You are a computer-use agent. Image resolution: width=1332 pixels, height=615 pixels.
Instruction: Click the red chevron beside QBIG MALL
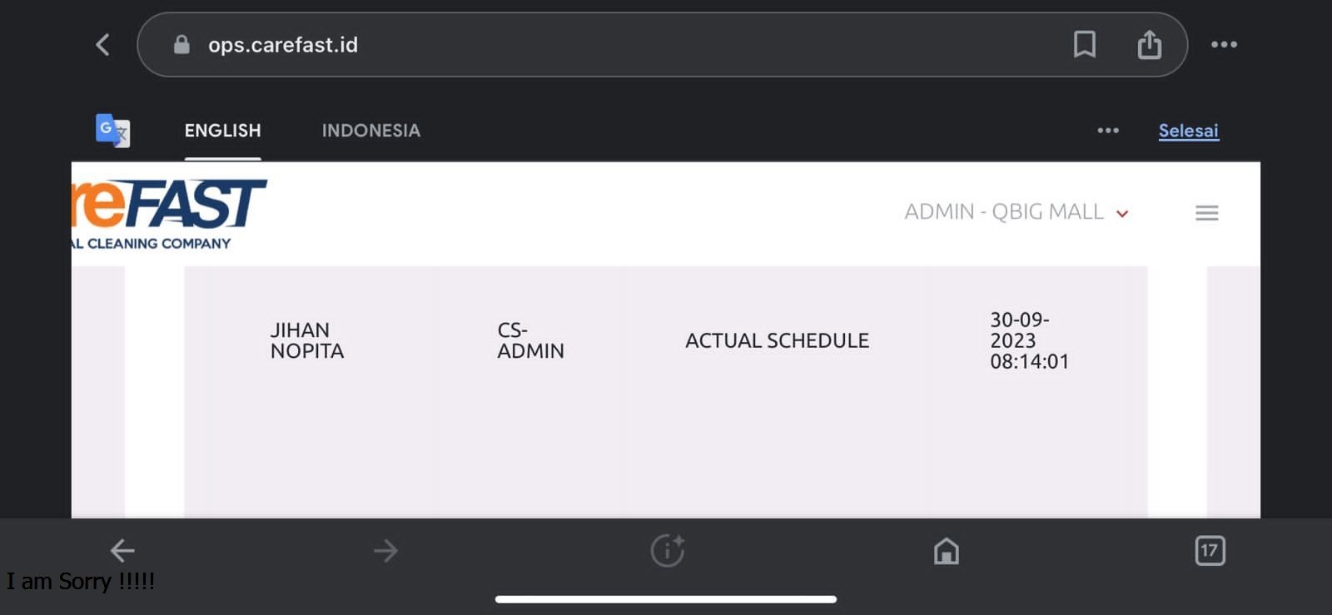(1122, 214)
